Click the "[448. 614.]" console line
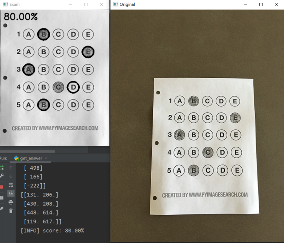This screenshot has height=243, width=284. tap(41, 212)
